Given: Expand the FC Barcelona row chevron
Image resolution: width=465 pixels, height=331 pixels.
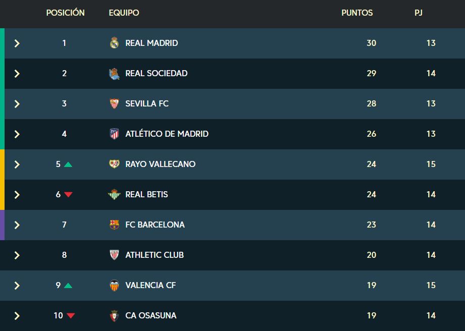Looking at the screenshot, I should [17, 225].
